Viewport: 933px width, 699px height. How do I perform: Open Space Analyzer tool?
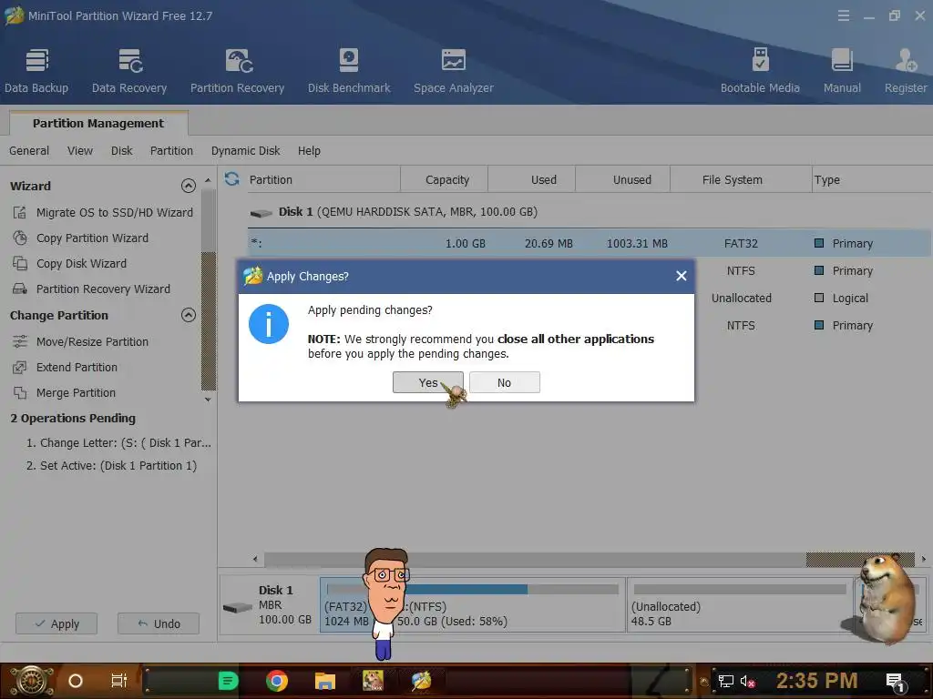[454, 71]
